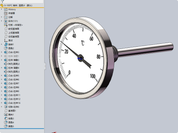
Task: Click the feature panel collapse handle
Action: [x=45, y=66]
